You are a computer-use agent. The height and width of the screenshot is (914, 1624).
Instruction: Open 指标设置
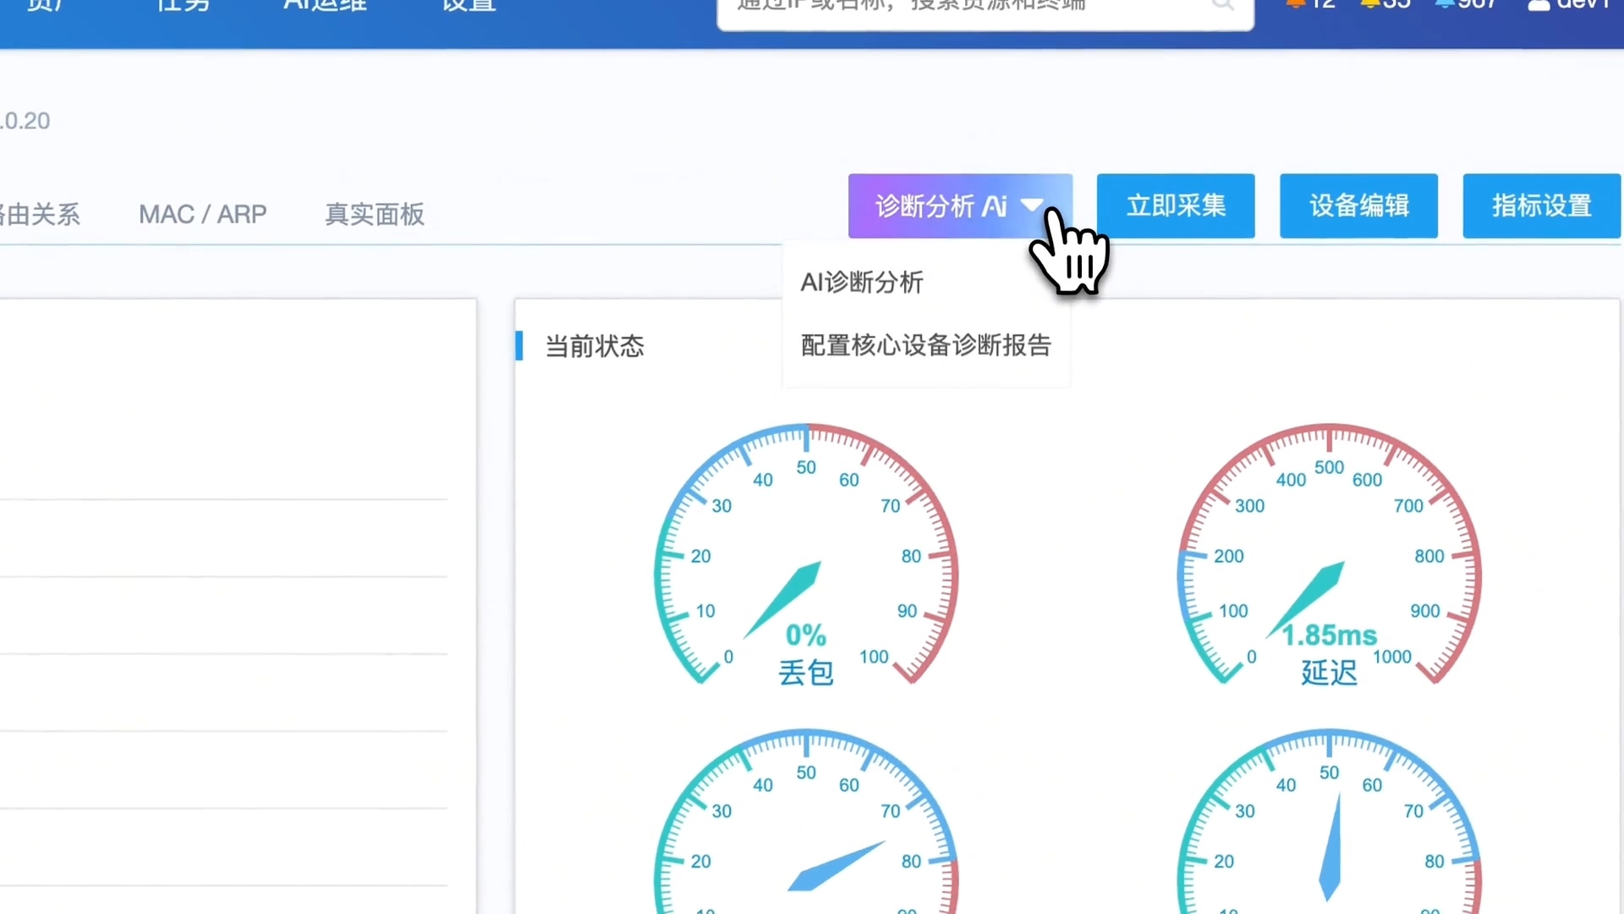point(1541,206)
